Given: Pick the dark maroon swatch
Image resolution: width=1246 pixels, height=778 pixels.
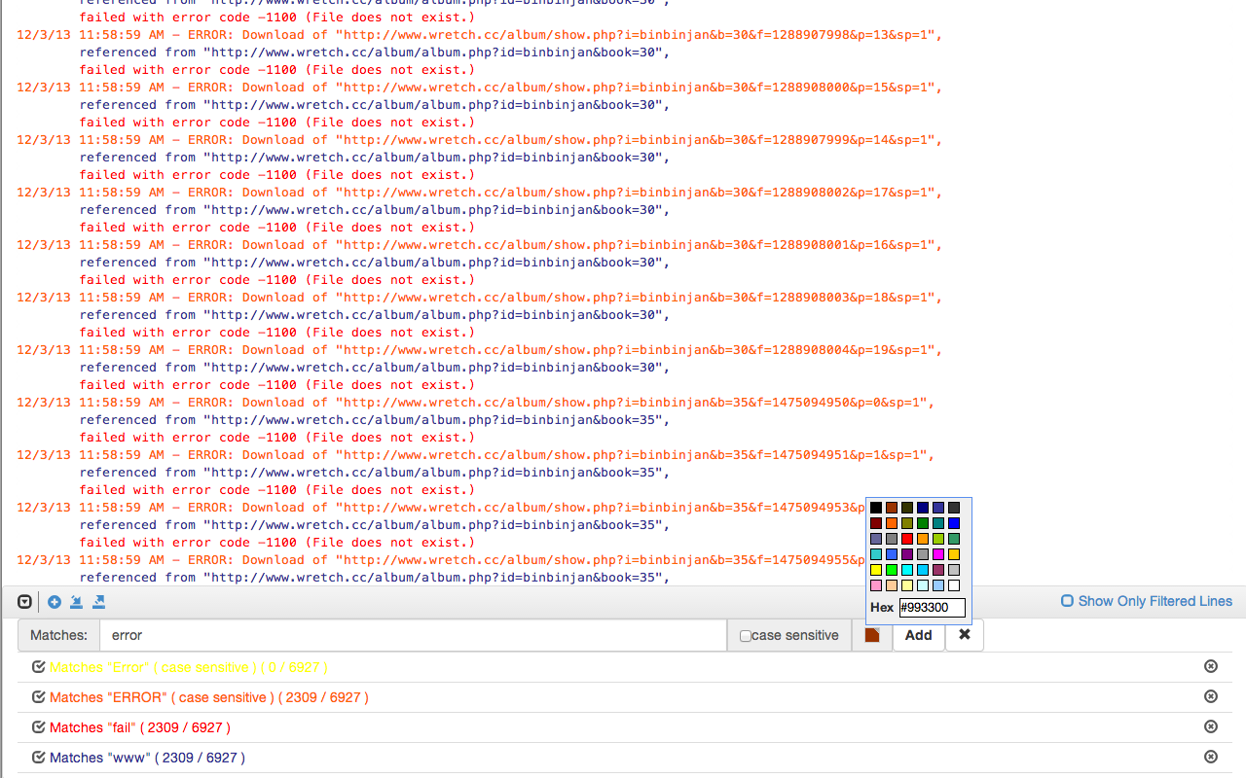Looking at the screenshot, I should click(876, 523).
